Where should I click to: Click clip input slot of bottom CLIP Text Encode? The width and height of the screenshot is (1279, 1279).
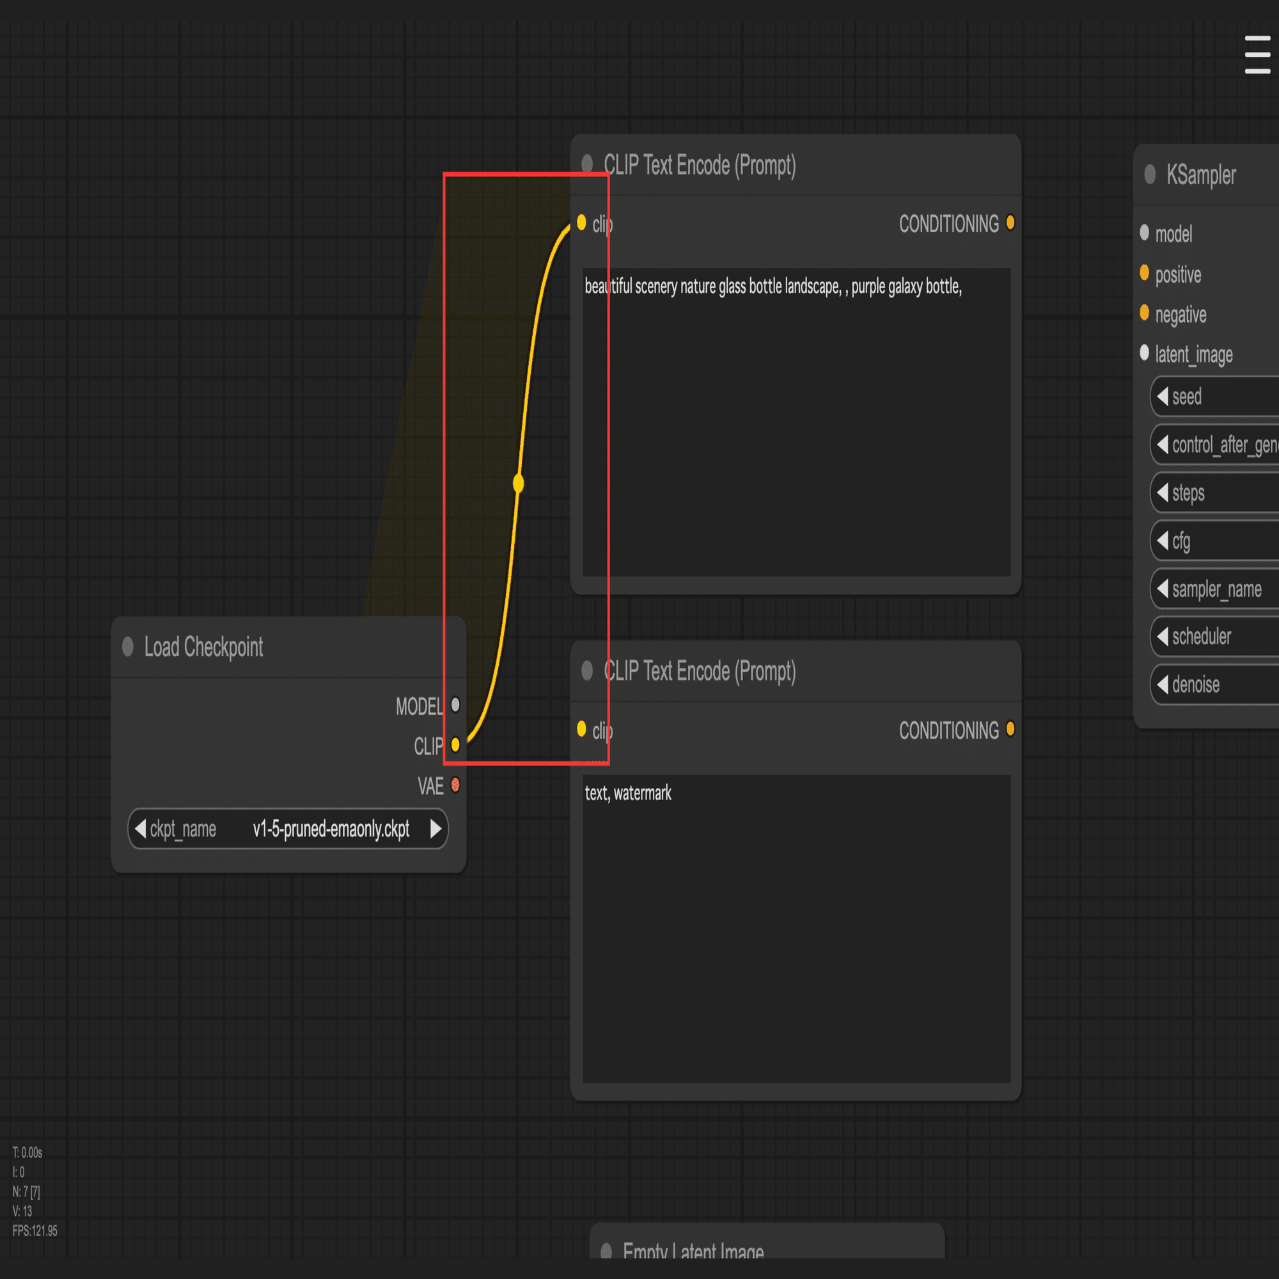(x=581, y=729)
